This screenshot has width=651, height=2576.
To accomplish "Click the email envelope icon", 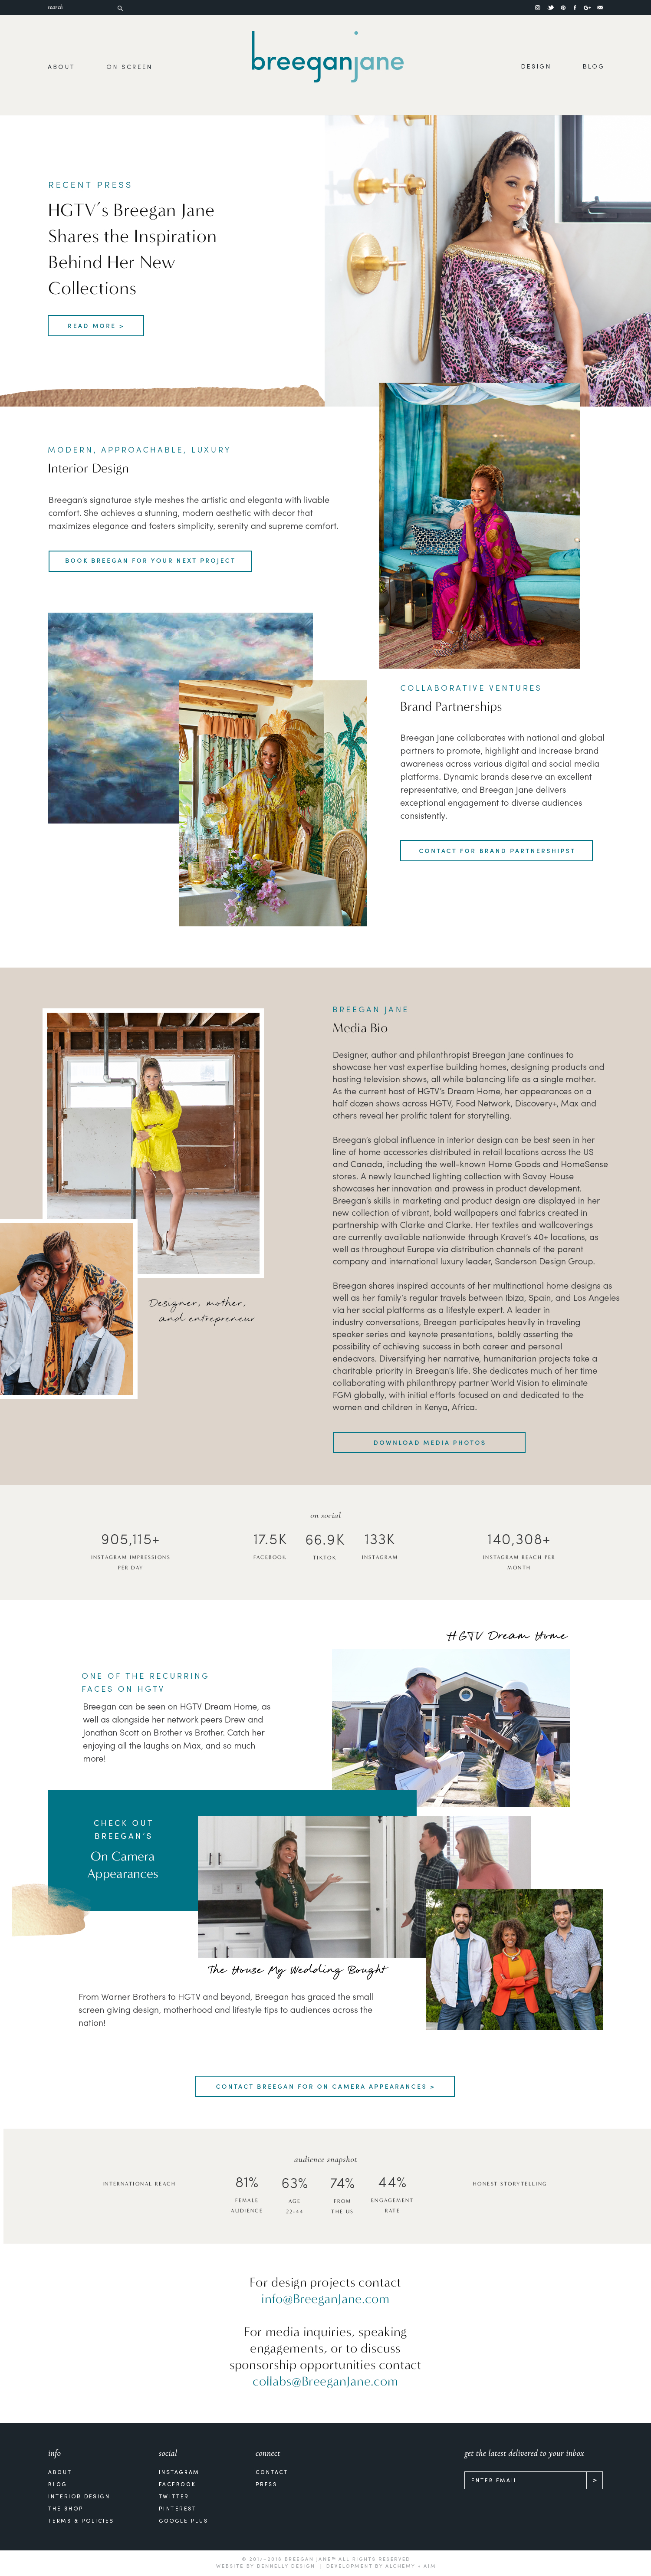I will [x=600, y=7].
